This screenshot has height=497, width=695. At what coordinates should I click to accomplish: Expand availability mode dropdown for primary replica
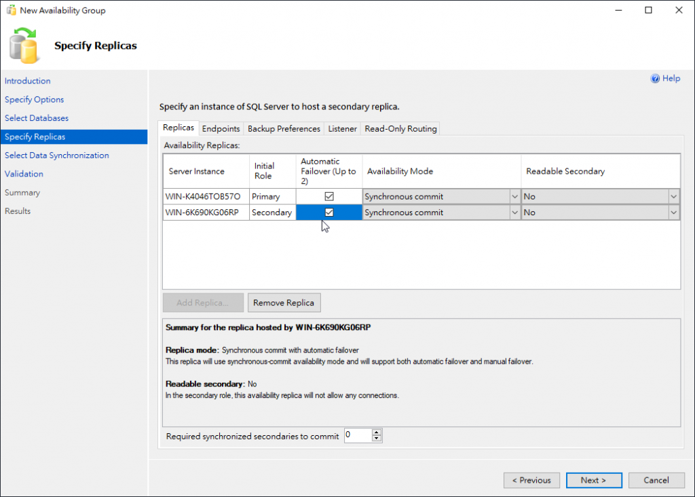point(514,196)
